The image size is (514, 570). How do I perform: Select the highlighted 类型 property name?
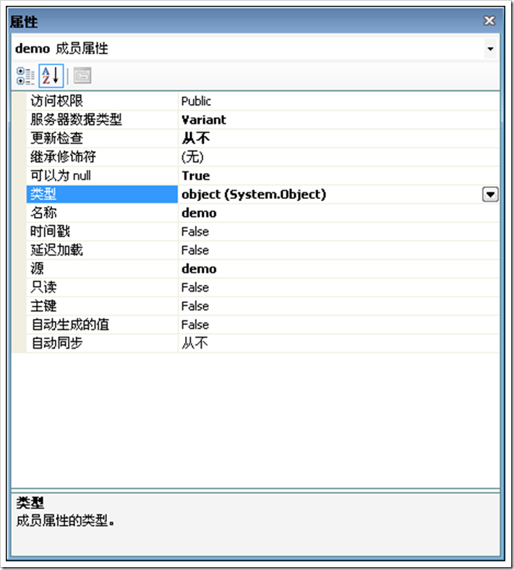[x=102, y=194]
